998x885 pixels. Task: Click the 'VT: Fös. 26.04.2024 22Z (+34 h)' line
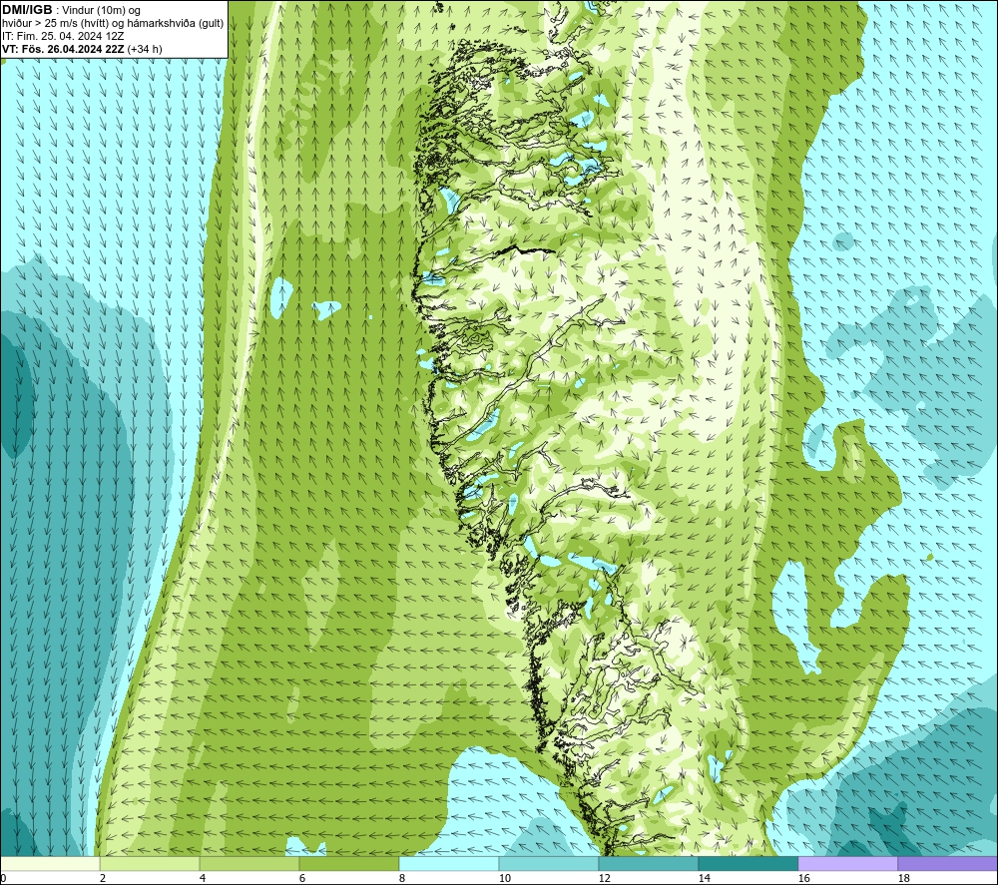[82, 49]
